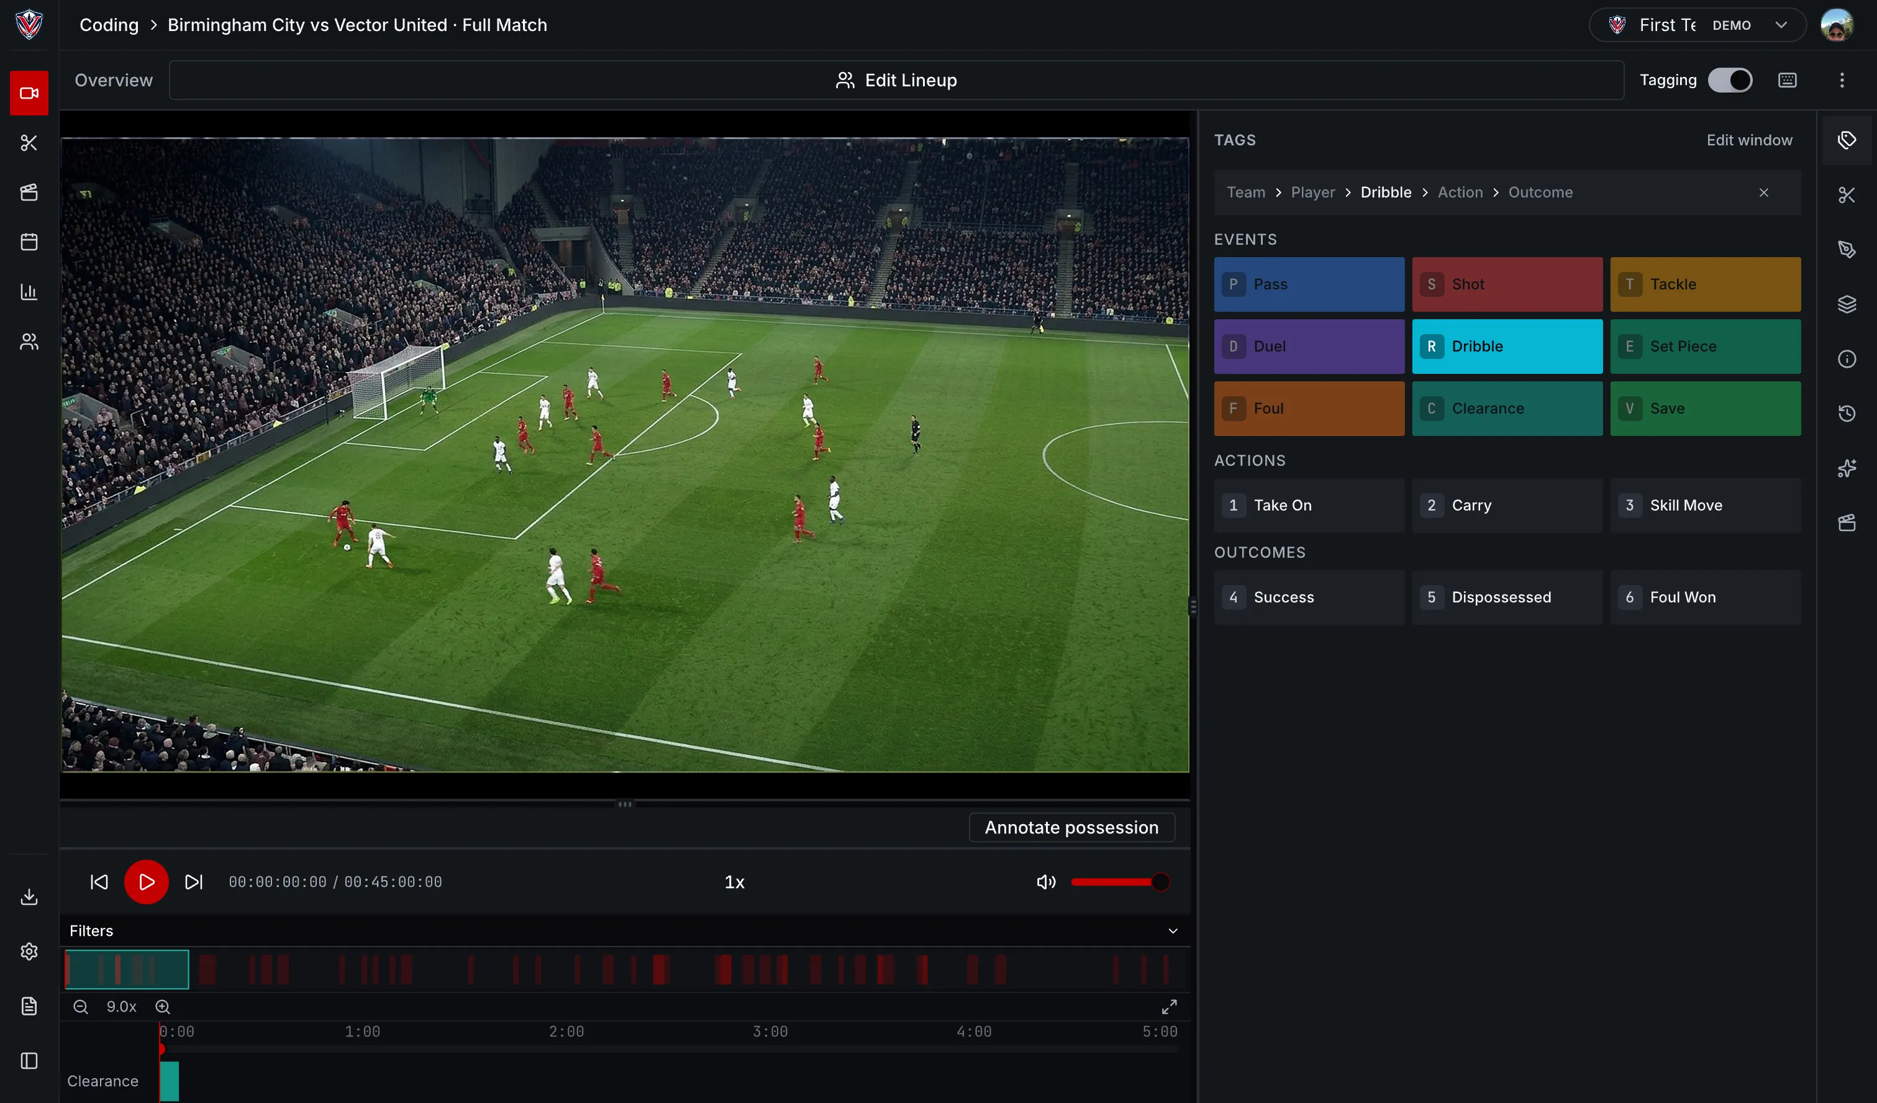
Task: Open the history icon in right rail
Action: (x=1847, y=414)
